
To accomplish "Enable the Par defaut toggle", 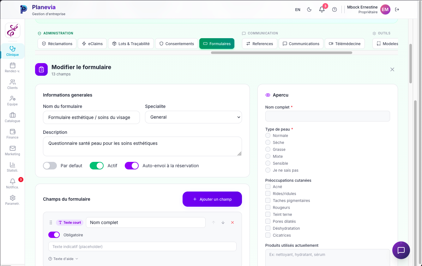I will pos(50,166).
